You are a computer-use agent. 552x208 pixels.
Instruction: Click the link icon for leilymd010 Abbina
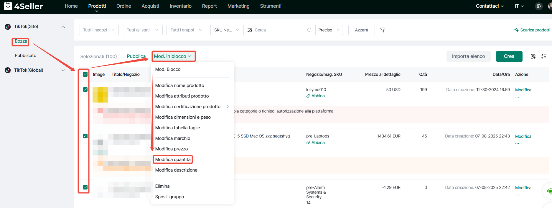tap(308, 96)
